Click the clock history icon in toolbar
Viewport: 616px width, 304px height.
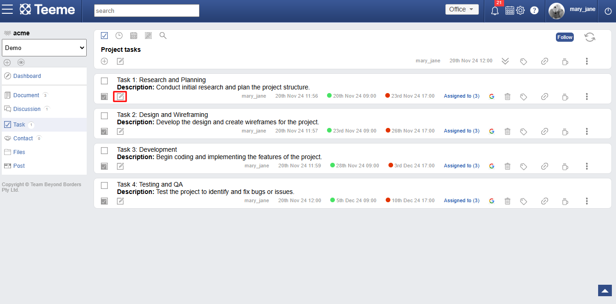119,35
